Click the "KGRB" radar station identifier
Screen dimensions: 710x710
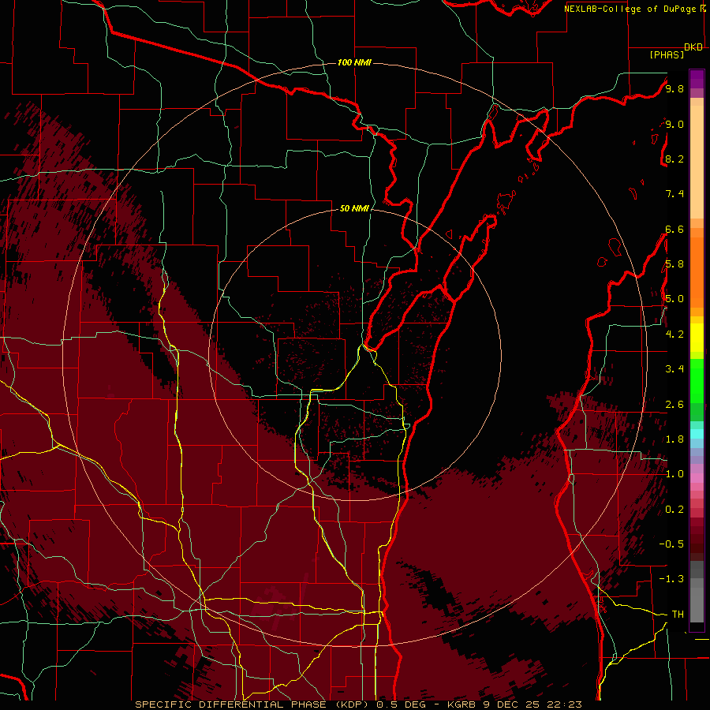(461, 704)
